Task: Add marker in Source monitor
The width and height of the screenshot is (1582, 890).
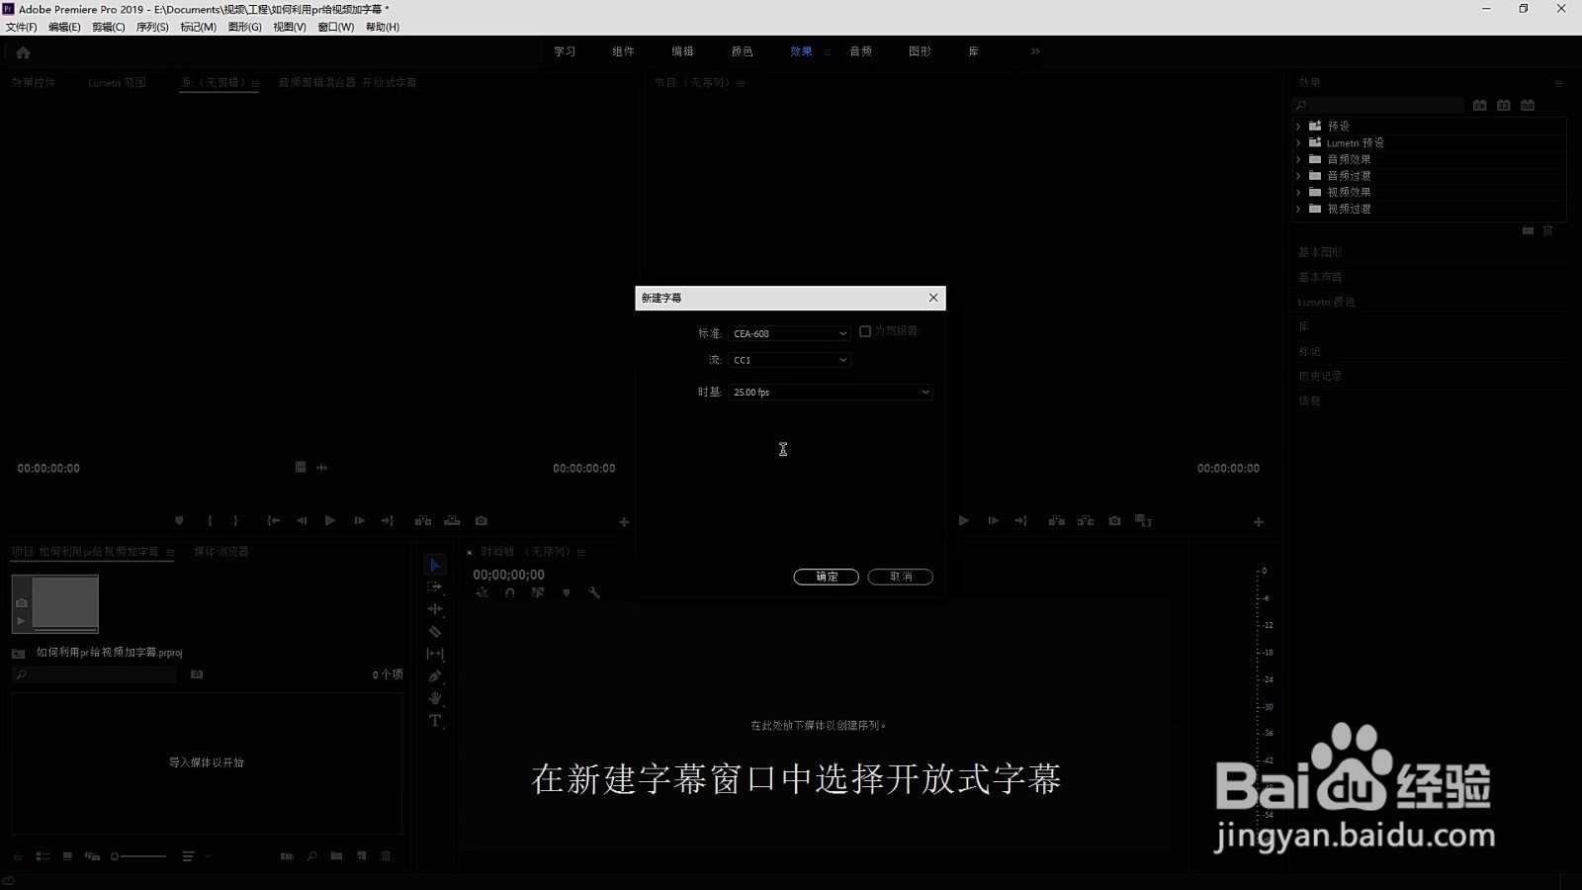Action: tap(179, 521)
